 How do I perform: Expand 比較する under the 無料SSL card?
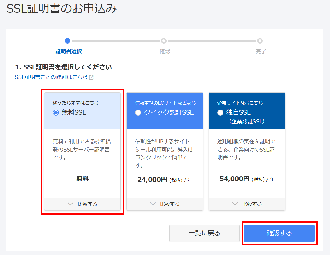coord(82,204)
